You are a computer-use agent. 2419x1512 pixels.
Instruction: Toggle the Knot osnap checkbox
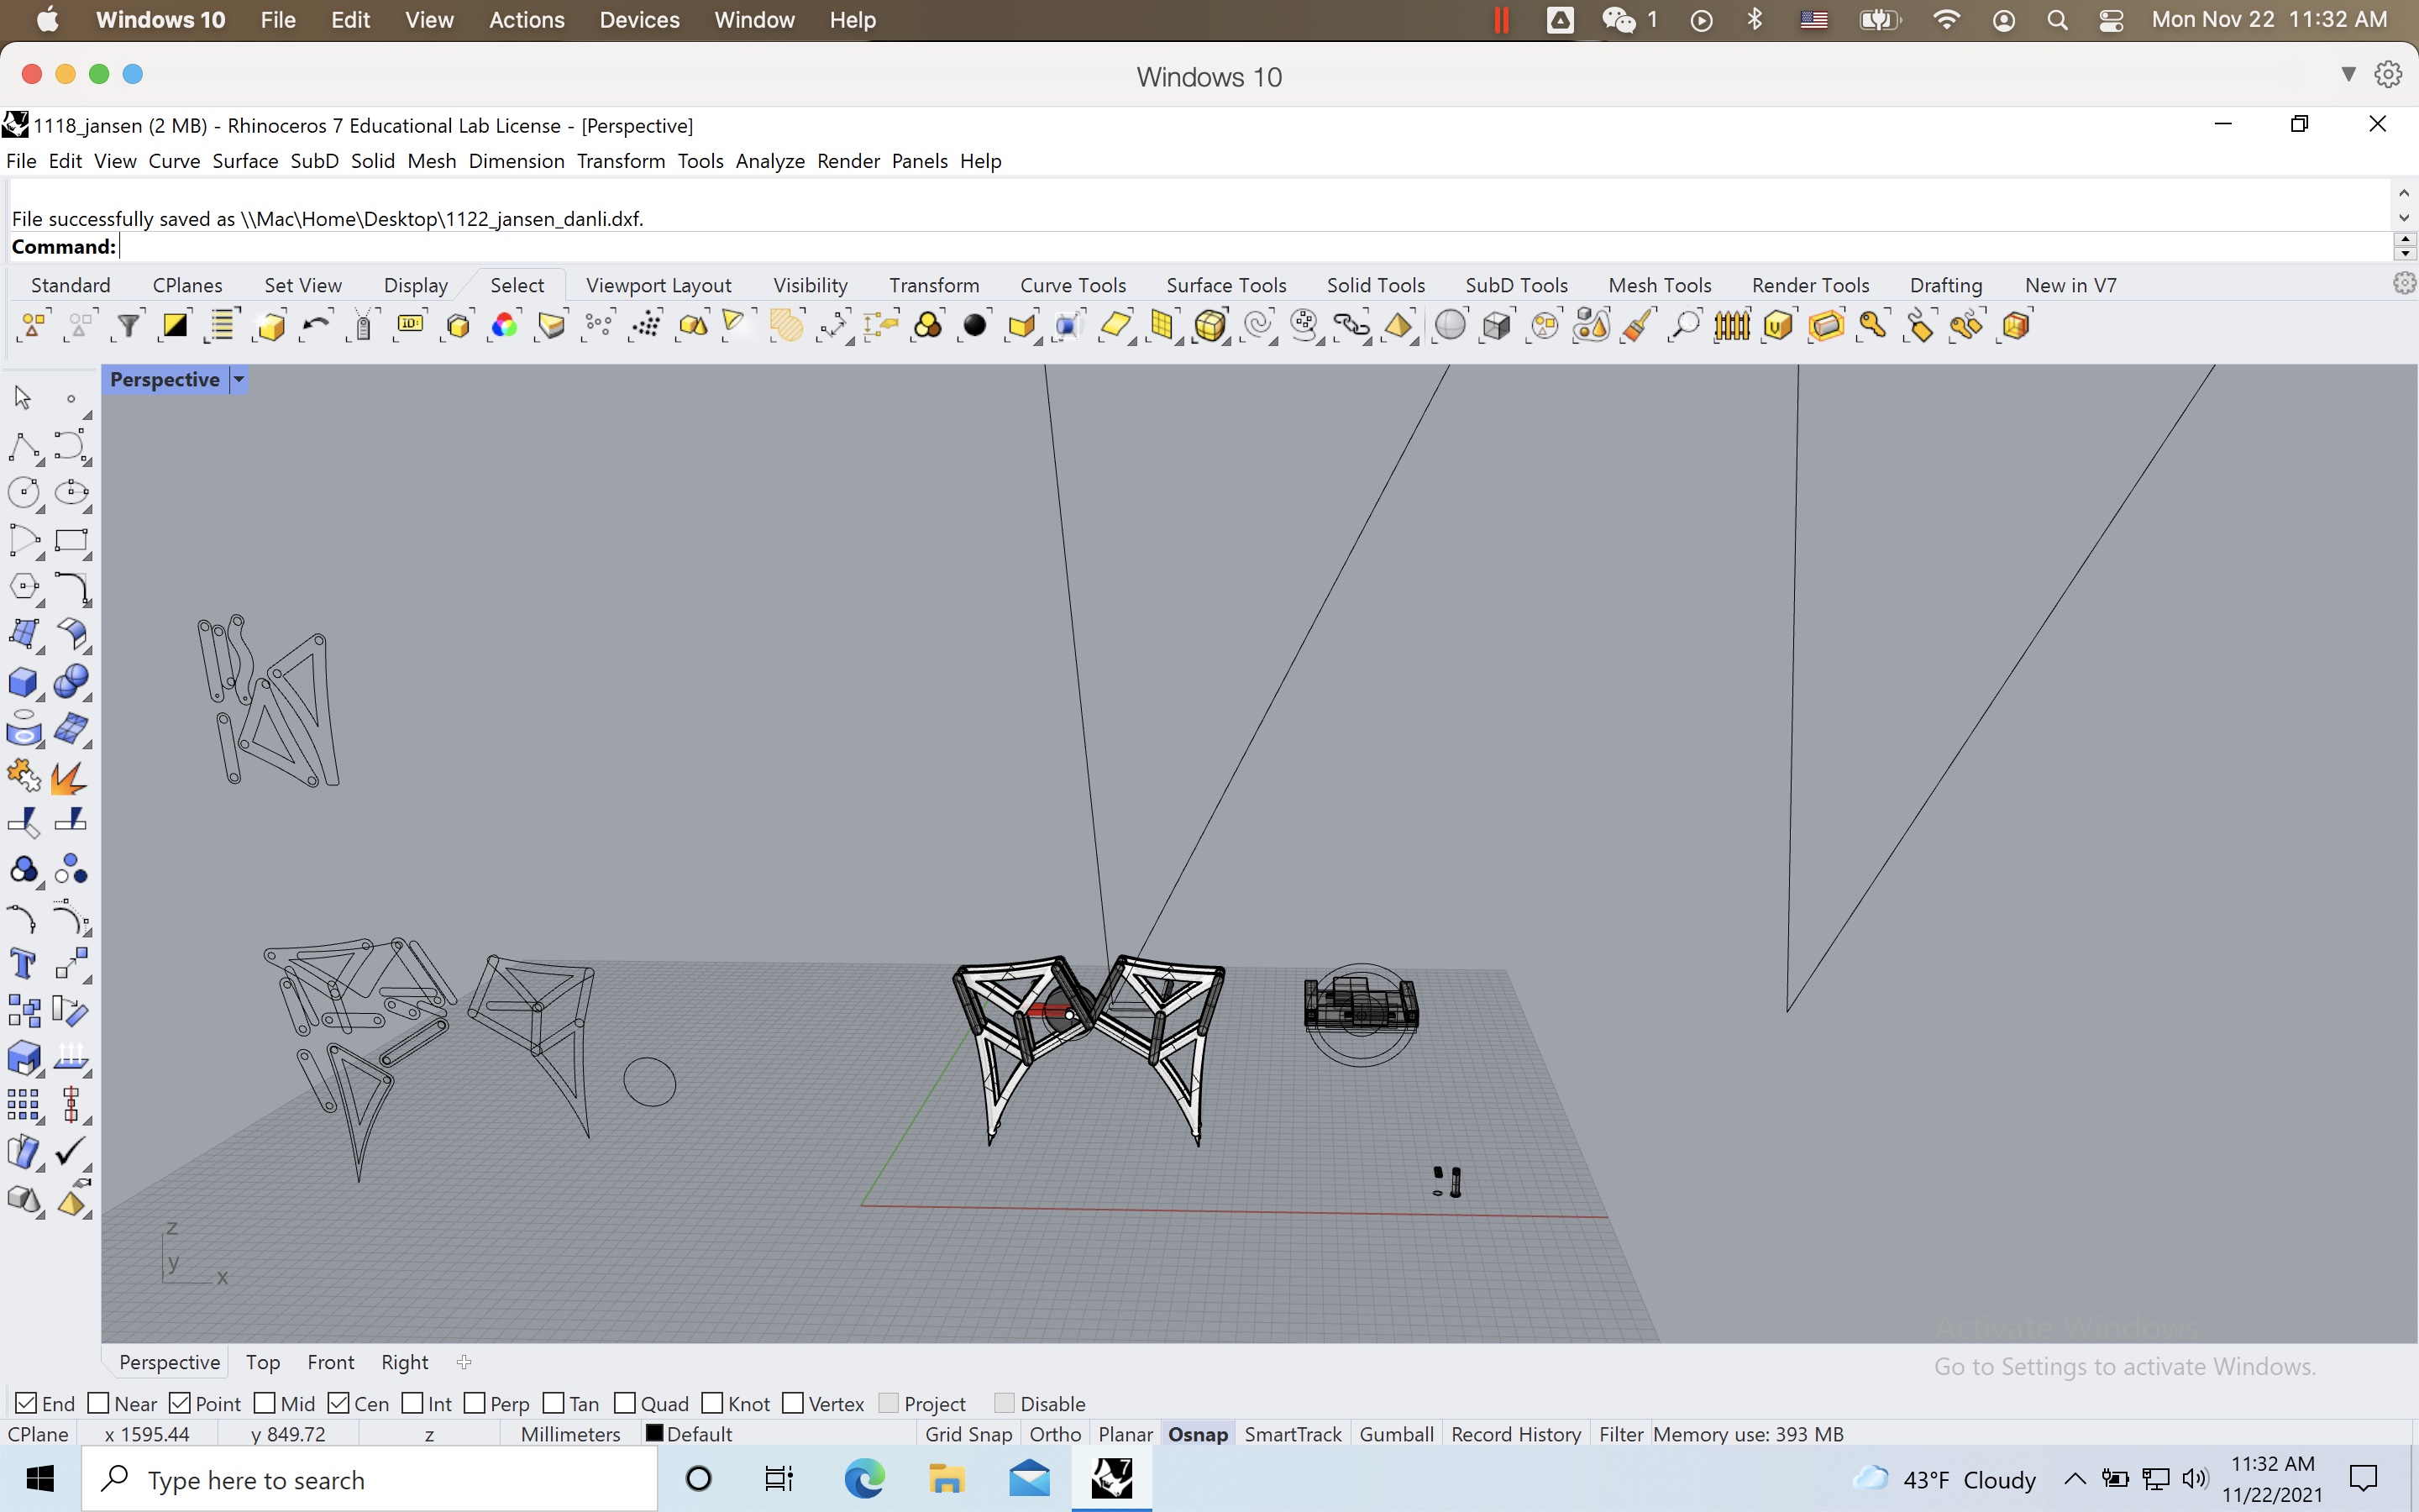tap(713, 1403)
